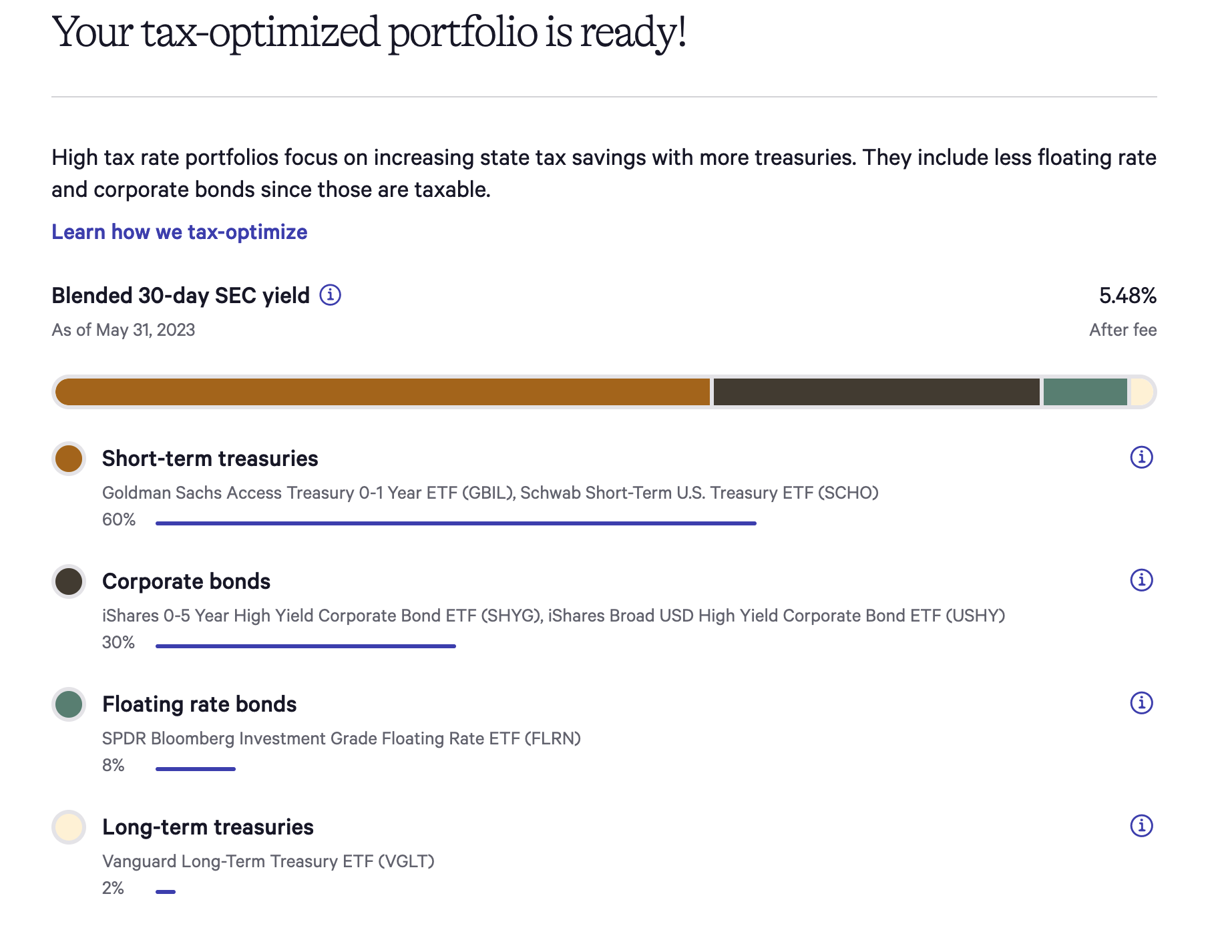
Task: Click the Short-term treasuries category heading
Action: tap(210, 459)
